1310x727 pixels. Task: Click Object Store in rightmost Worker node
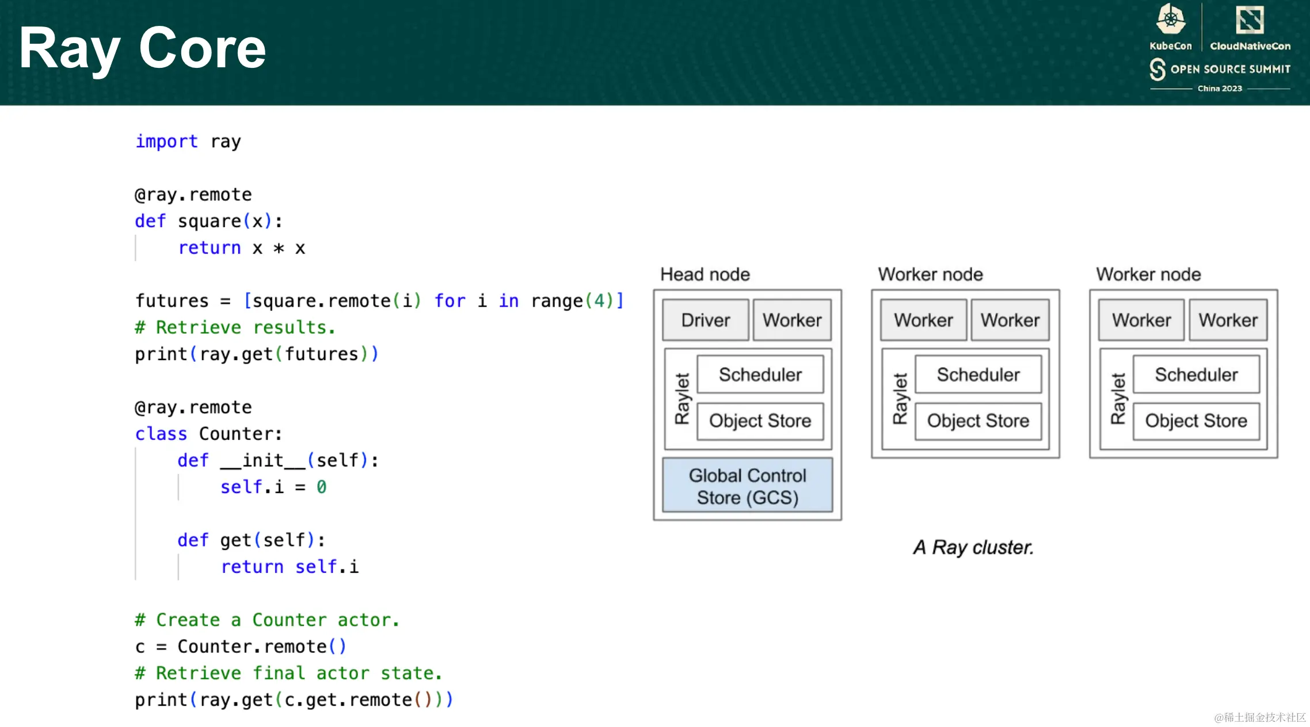(x=1196, y=421)
